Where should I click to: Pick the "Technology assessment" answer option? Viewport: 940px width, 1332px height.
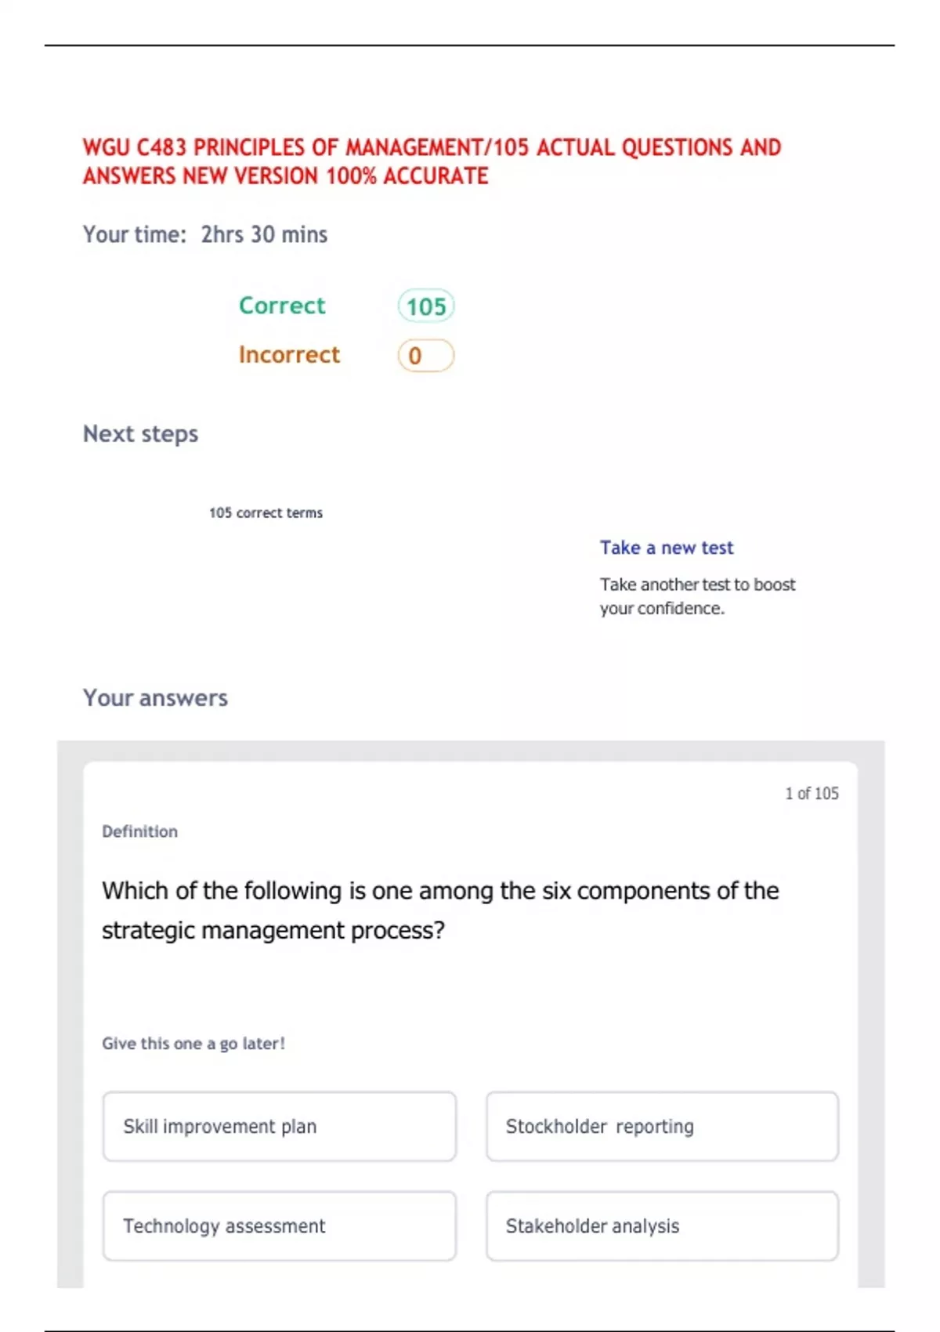coord(279,1226)
